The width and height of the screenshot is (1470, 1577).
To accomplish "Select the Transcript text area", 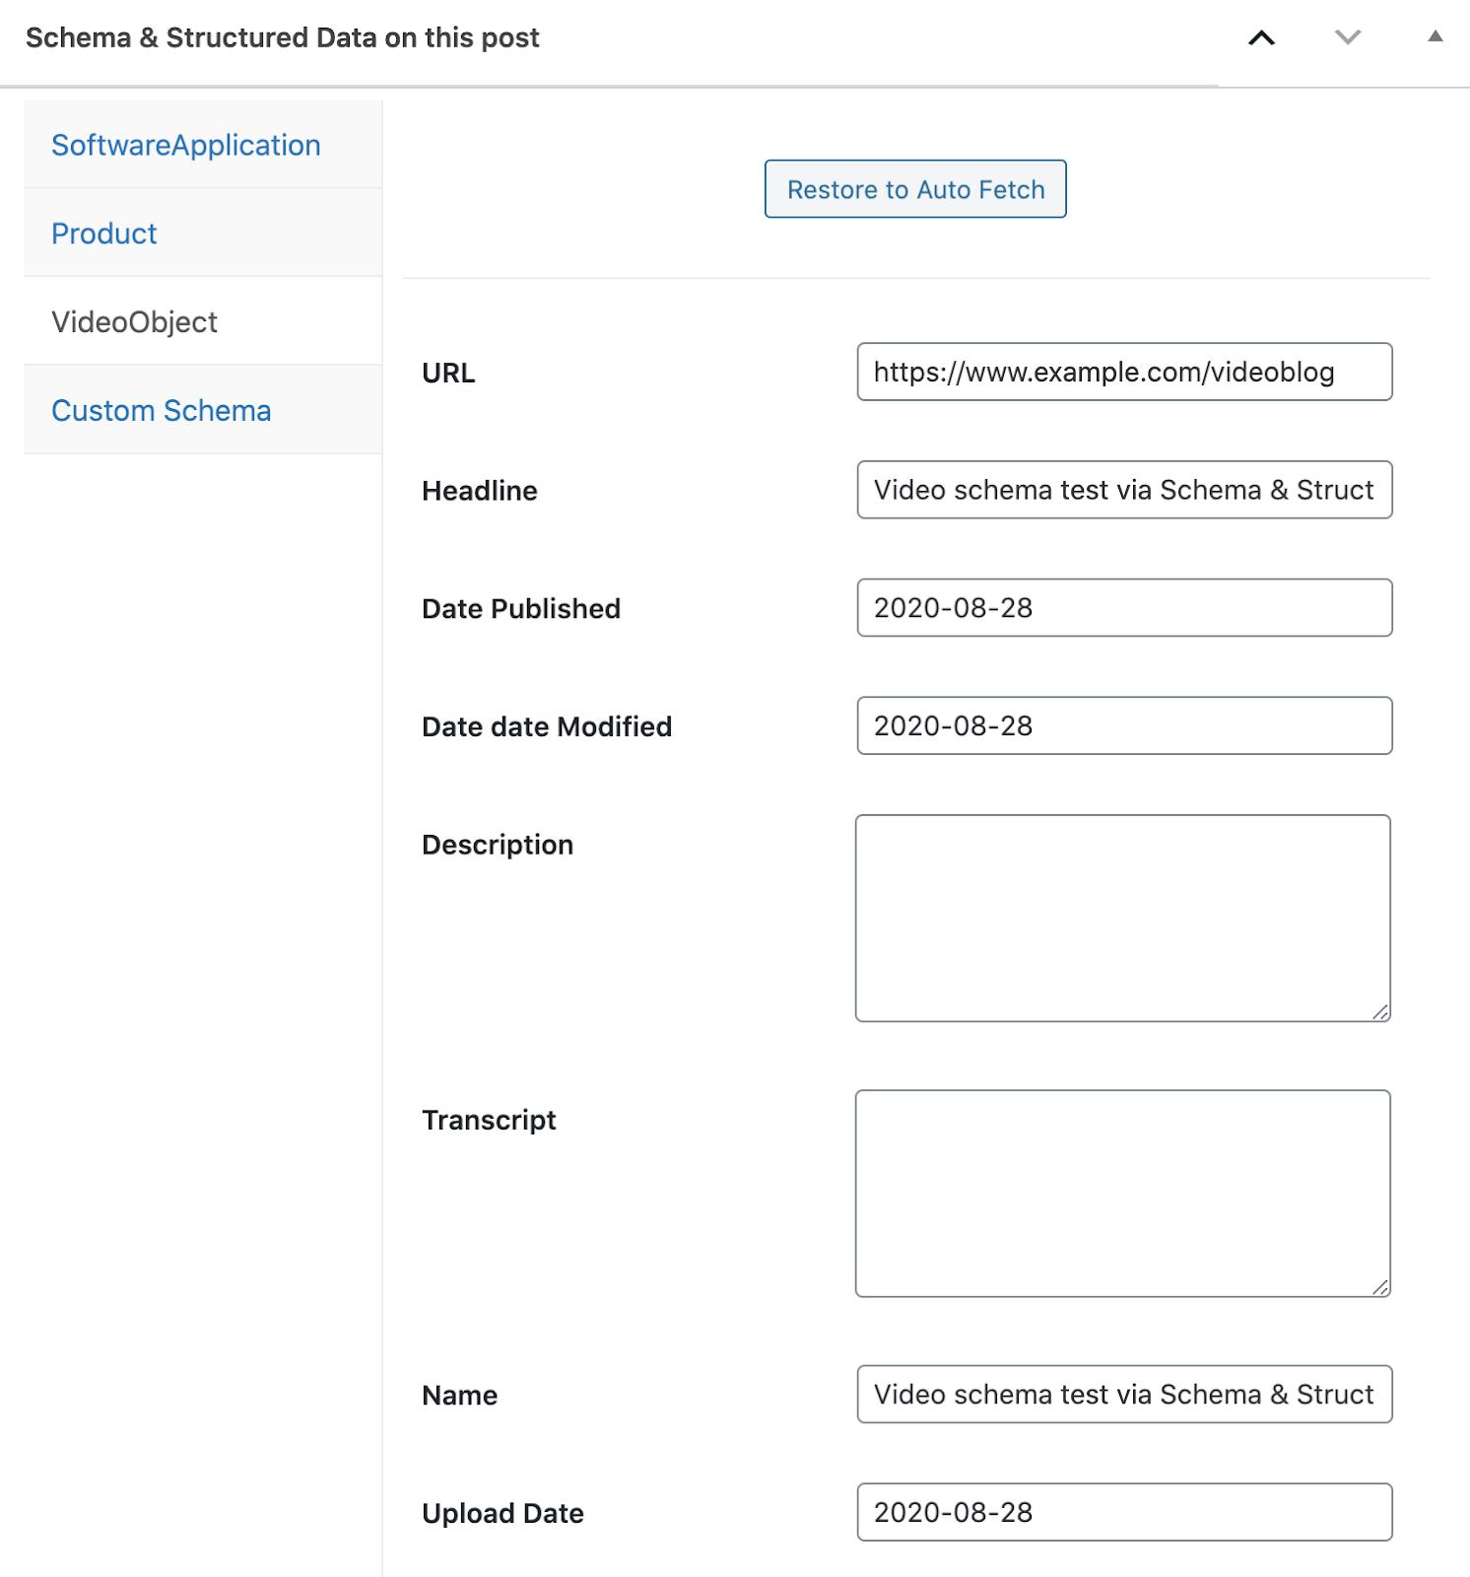I will (1121, 1193).
